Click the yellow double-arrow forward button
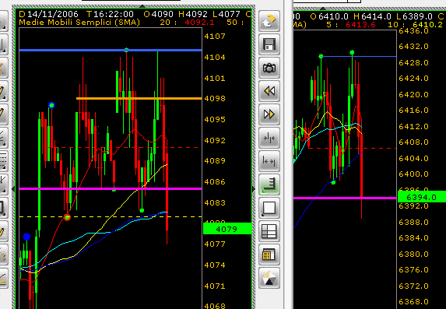Viewport: 446px width, 309px height. (x=269, y=114)
